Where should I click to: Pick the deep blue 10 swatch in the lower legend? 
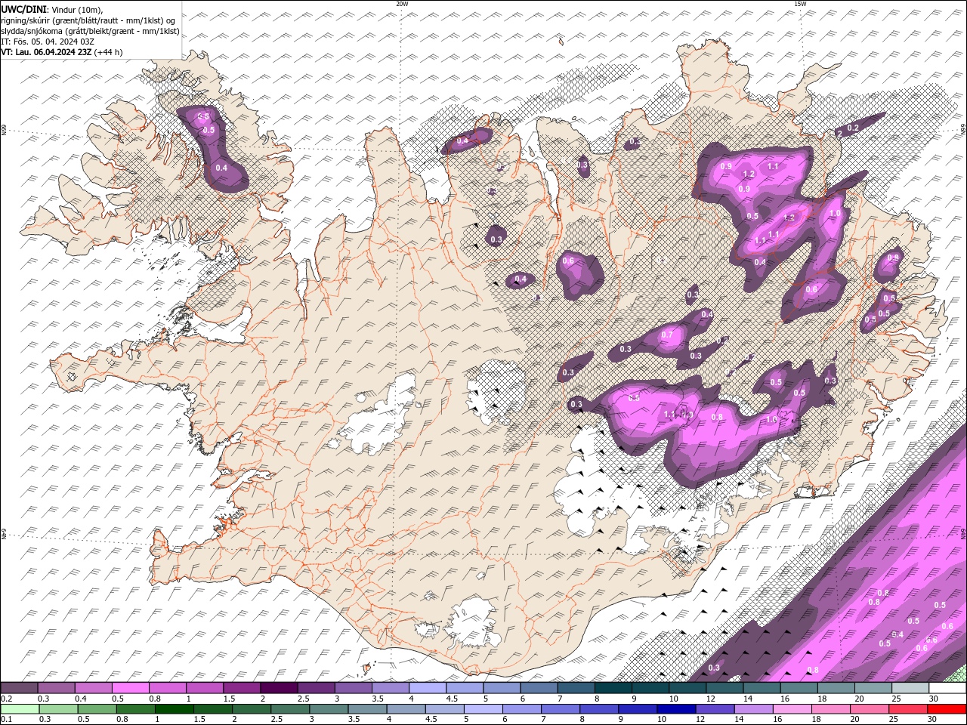coord(676,709)
